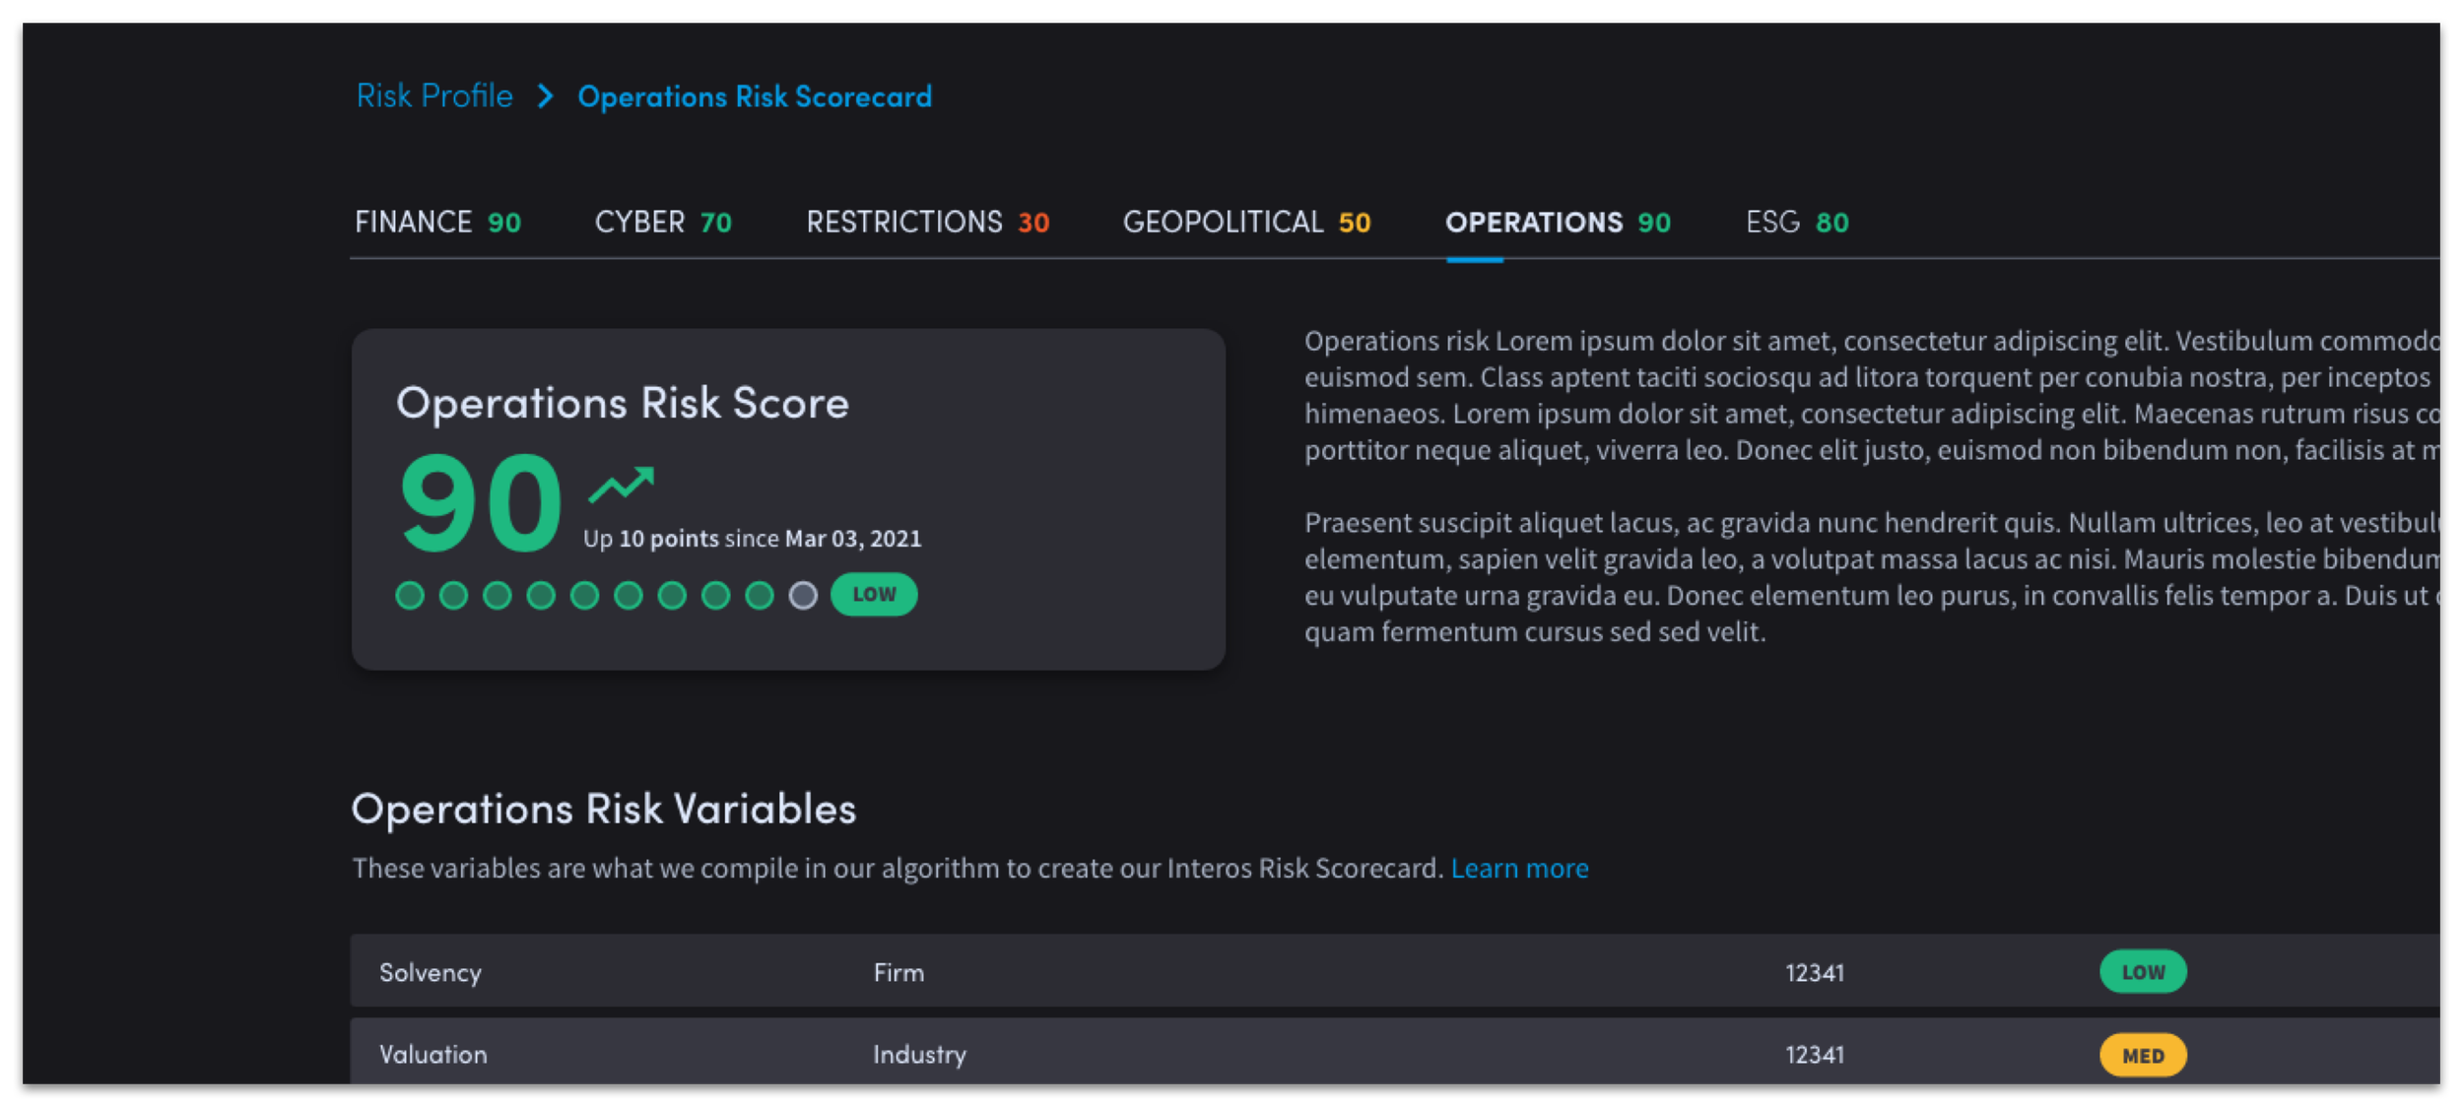
Task: Open the ESG 80 tab
Action: (1797, 223)
